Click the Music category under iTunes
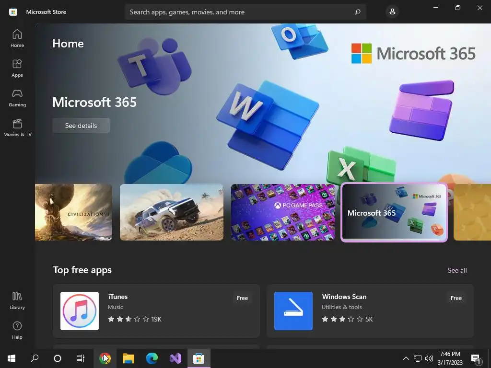 [115, 307]
